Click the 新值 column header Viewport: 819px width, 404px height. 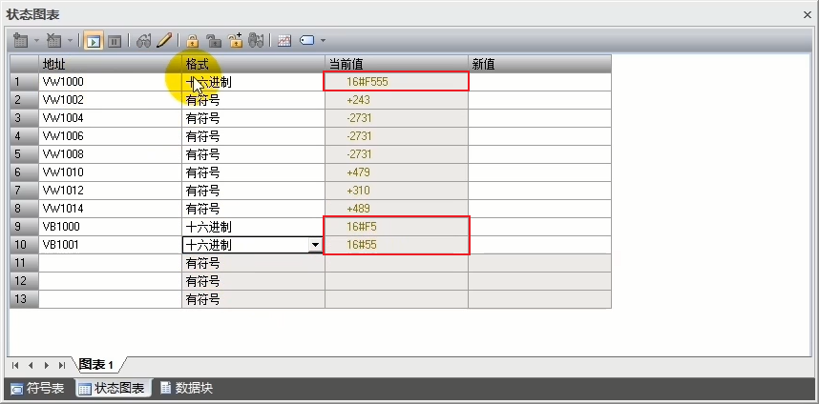(539, 64)
